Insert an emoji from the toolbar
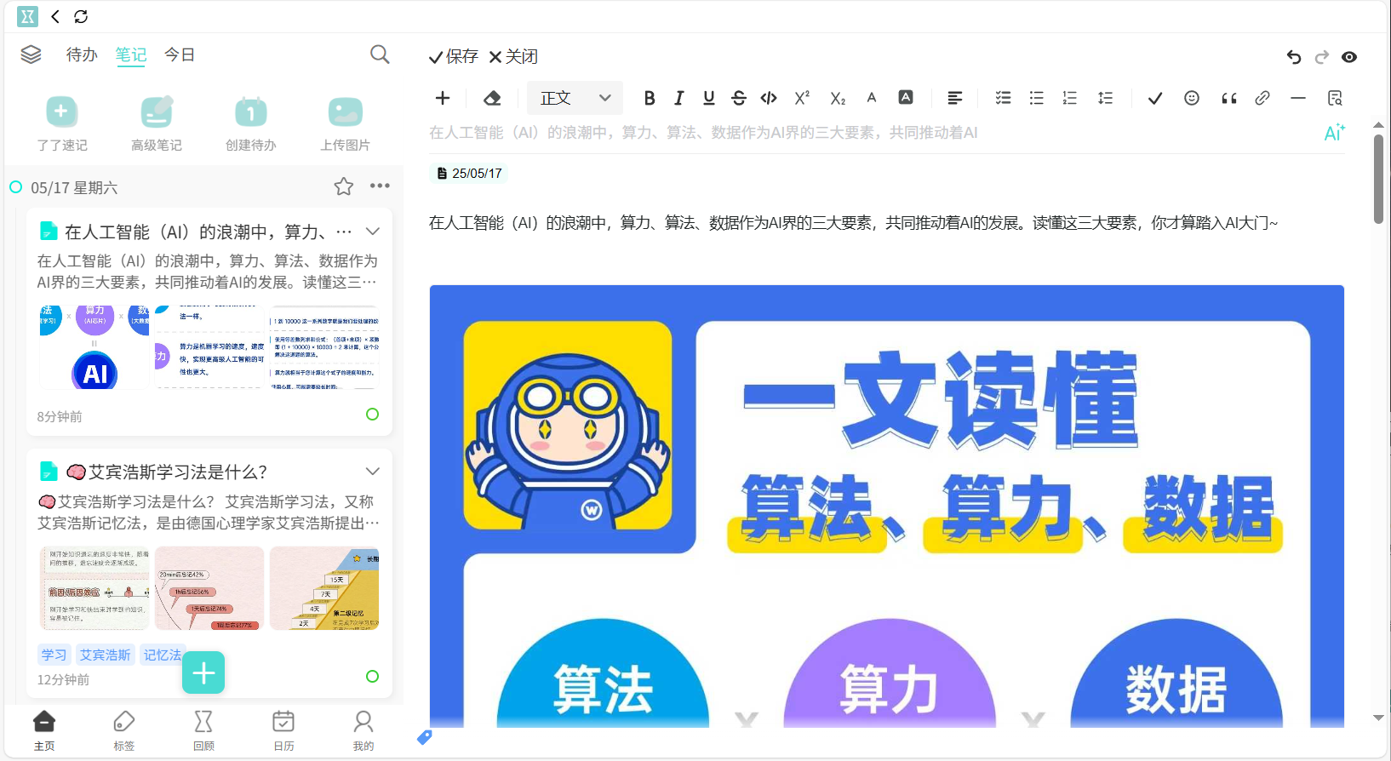1391x761 pixels. tap(1192, 98)
